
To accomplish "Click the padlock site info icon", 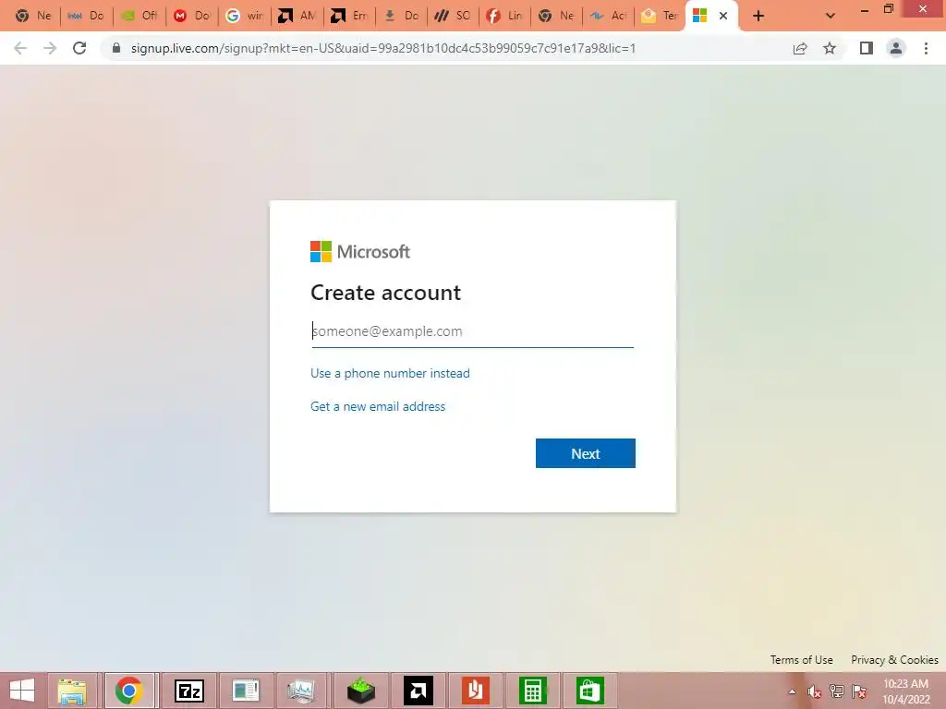I will (116, 48).
